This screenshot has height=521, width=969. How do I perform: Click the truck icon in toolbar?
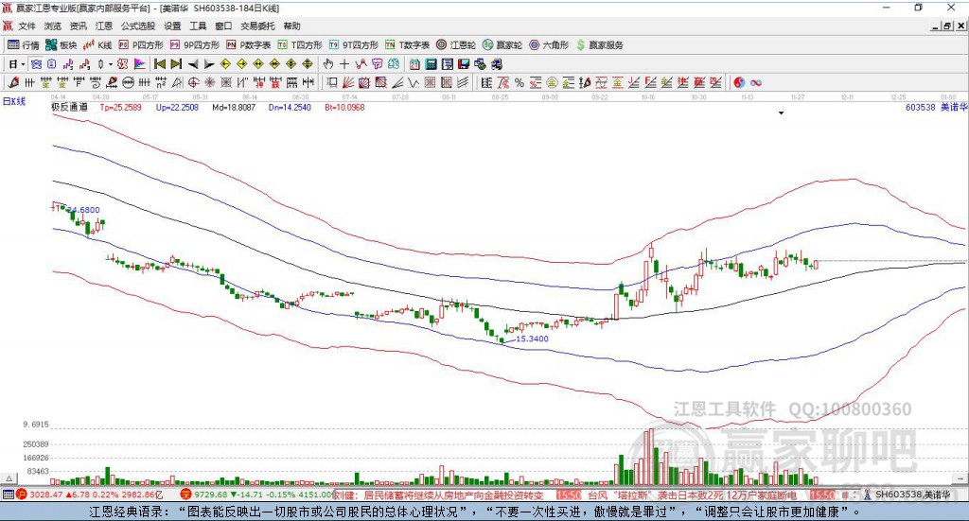[x=497, y=64]
